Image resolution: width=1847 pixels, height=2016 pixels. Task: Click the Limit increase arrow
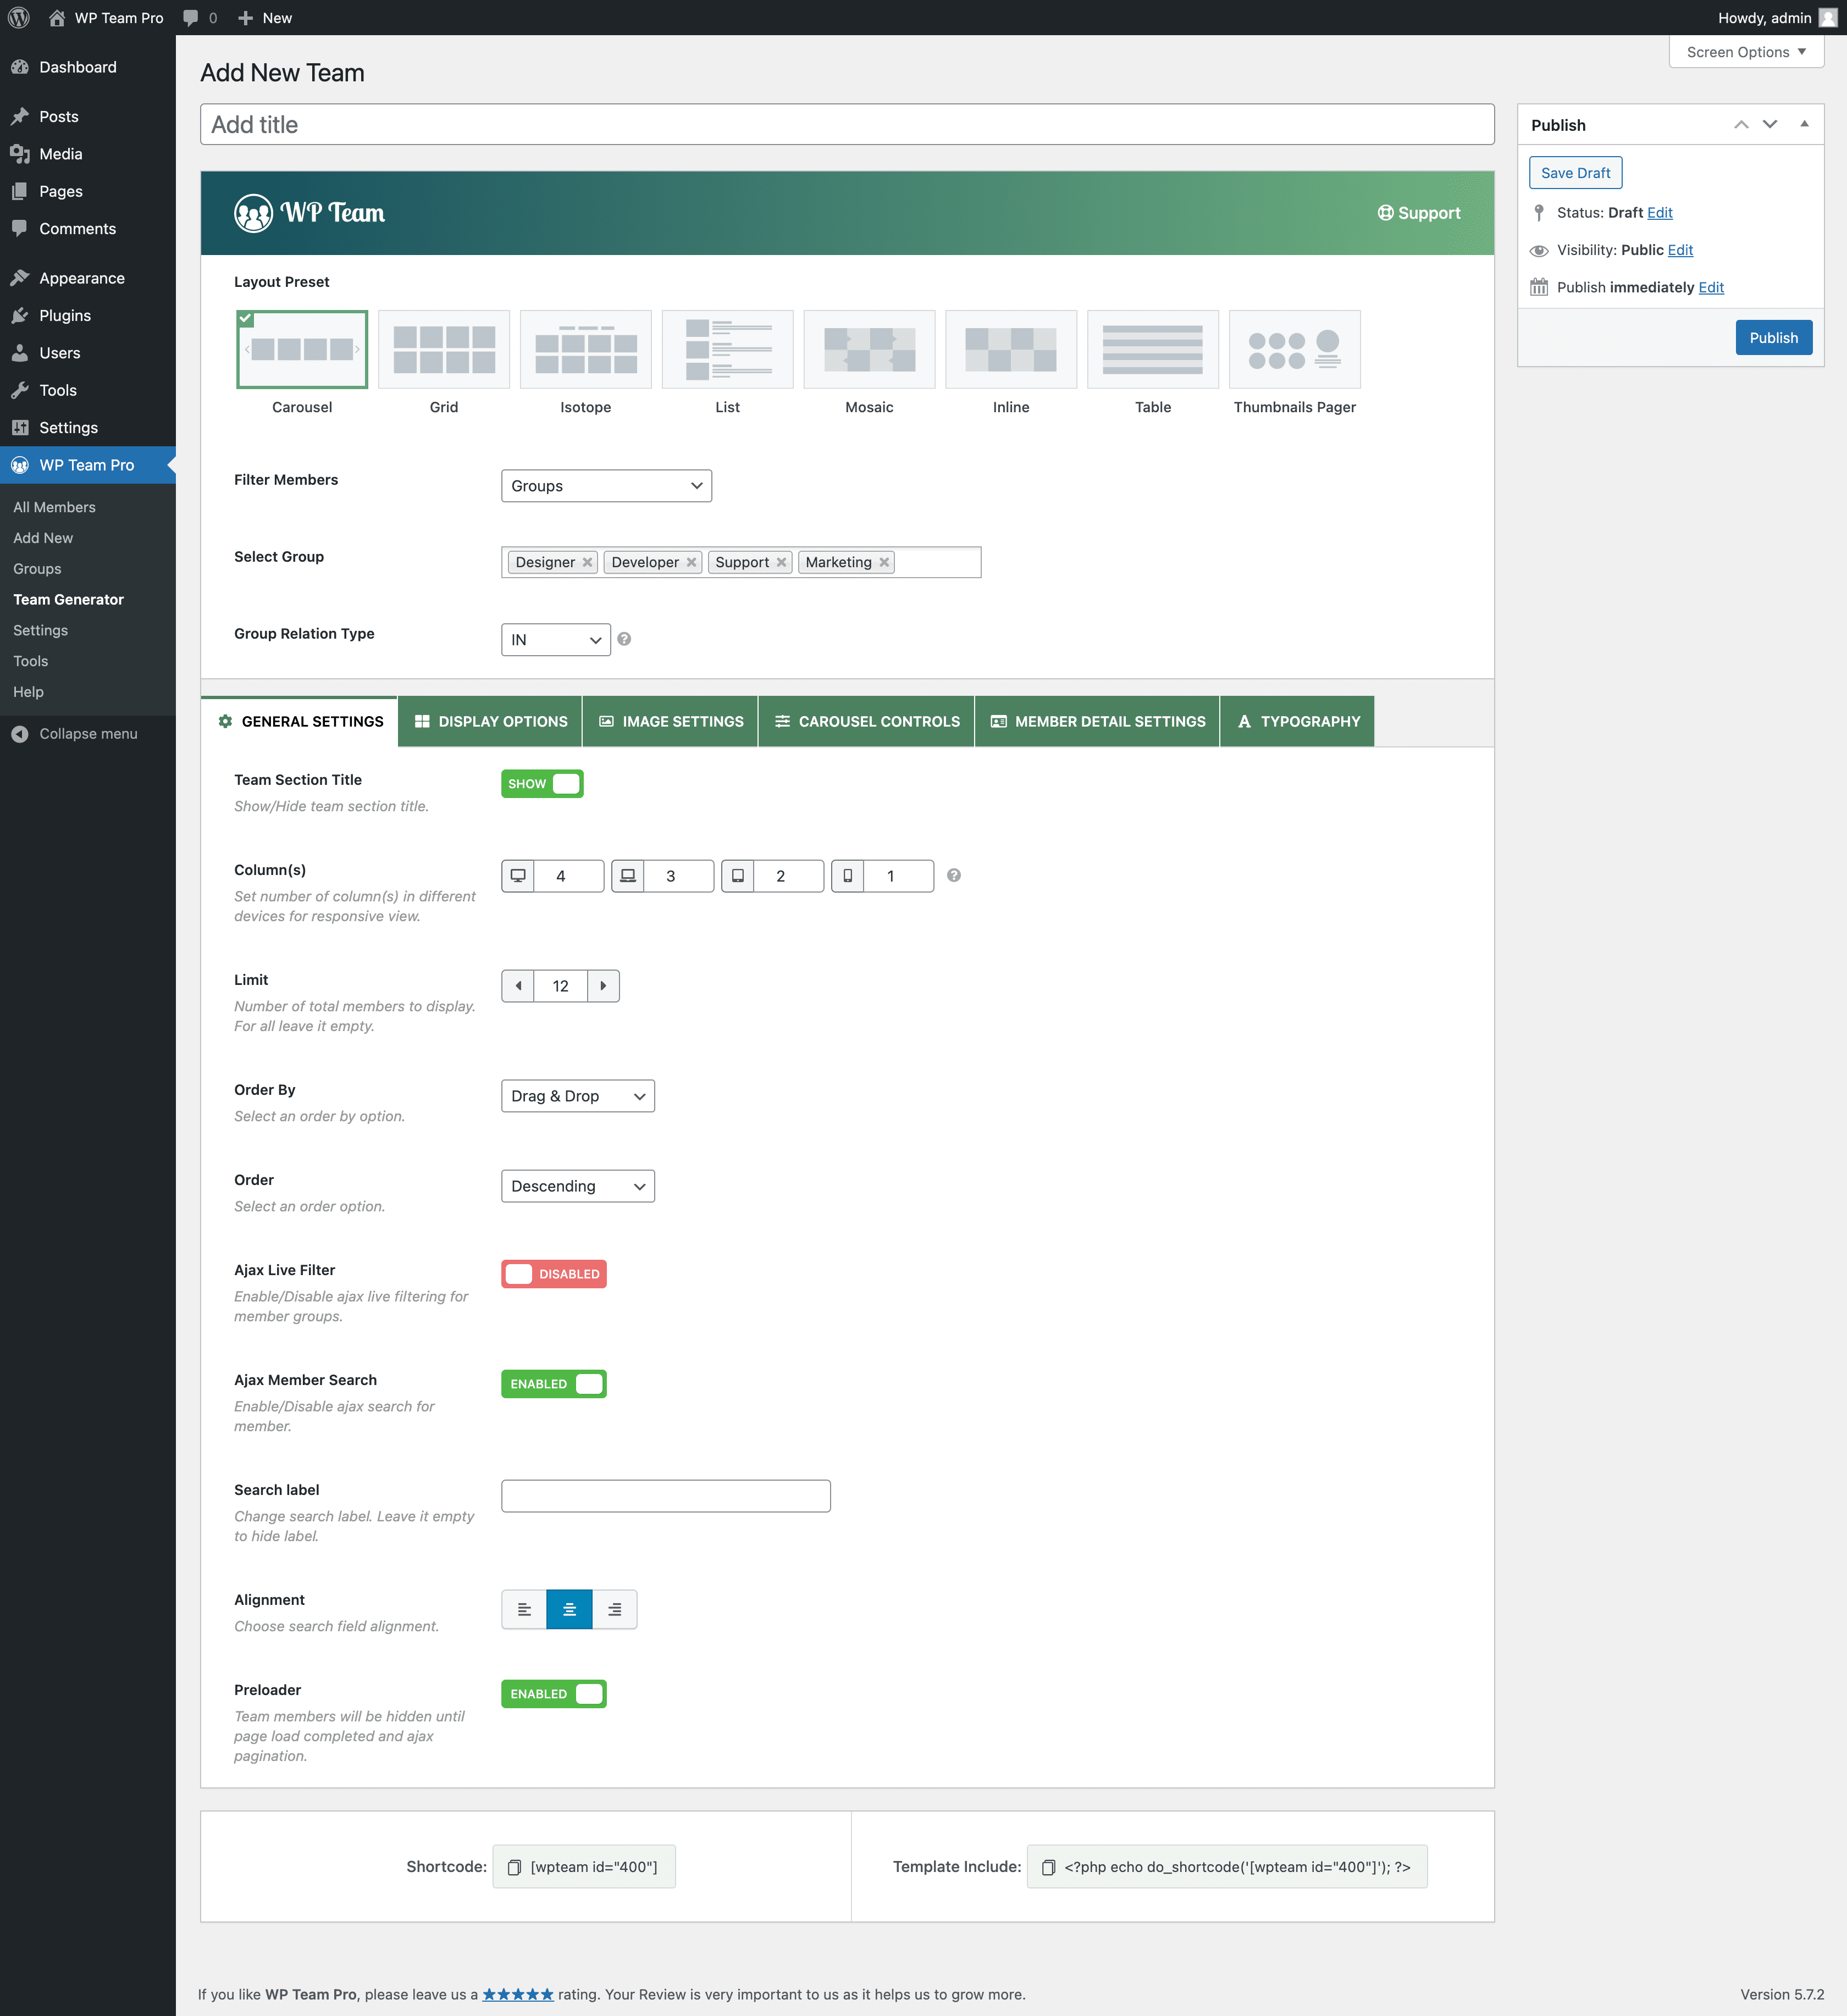pyautogui.click(x=603, y=986)
